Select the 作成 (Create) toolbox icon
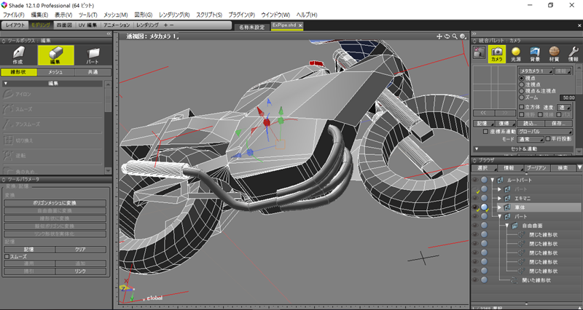Screen dimensions: 583x310 tap(19, 55)
